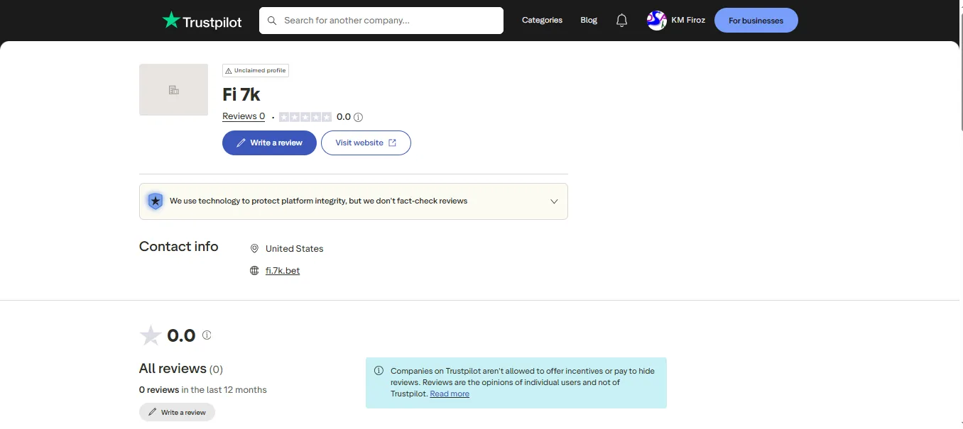Click the warning icon in Unclaimed profile badge

click(229, 71)
